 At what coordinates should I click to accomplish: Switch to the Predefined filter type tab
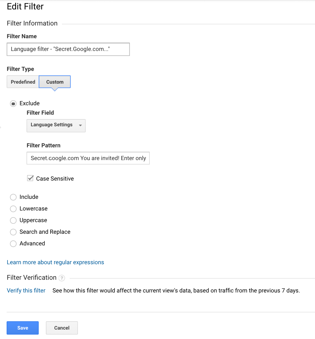tap(23, 82)
